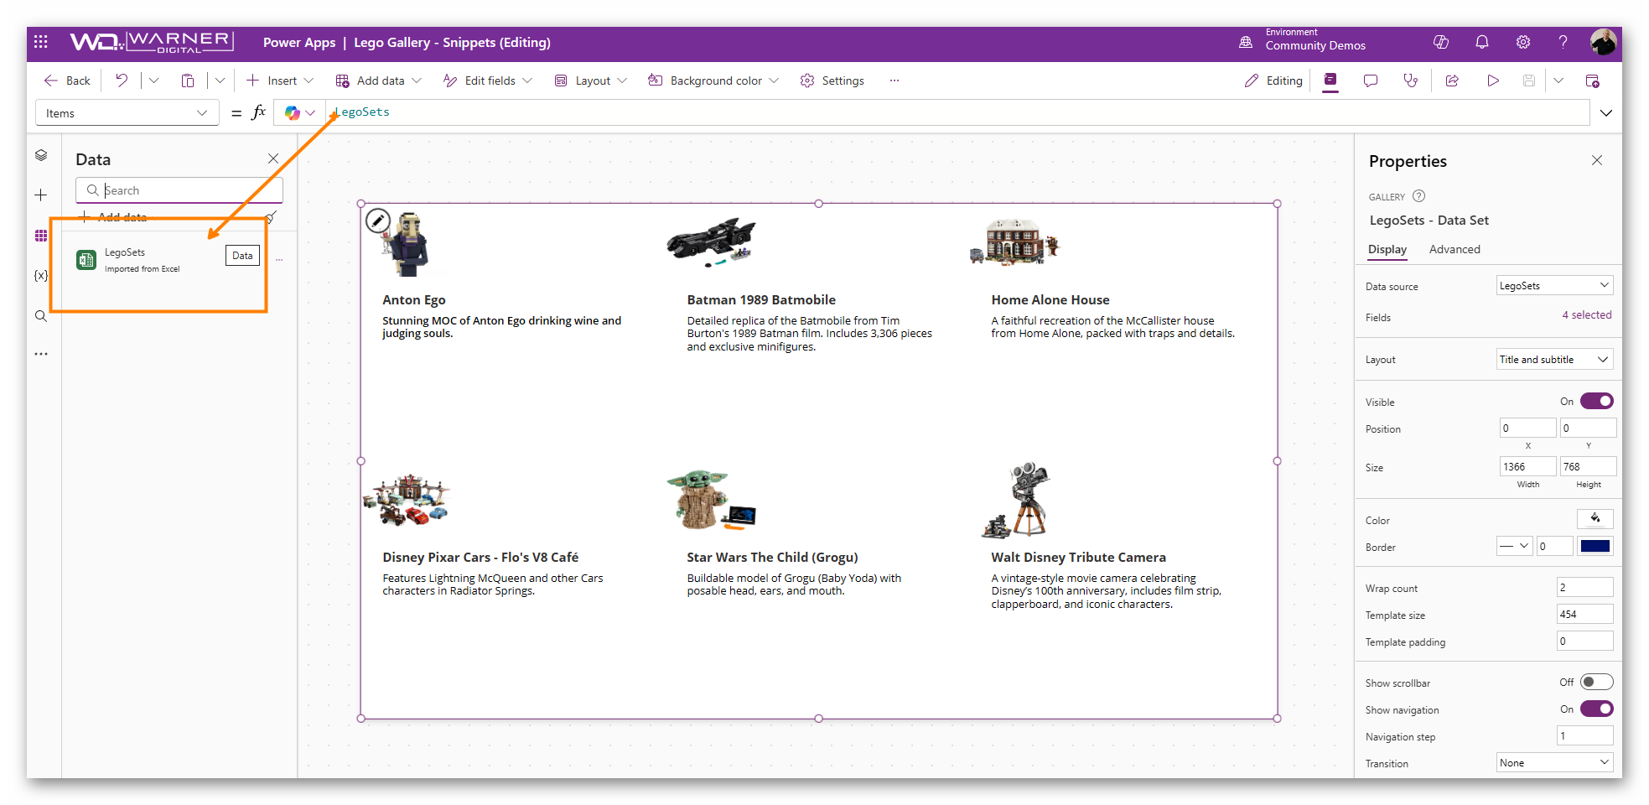Click the Paste clipboard icon
The width and height of the screenshot is (1649, 805).
tap(188, 80)
